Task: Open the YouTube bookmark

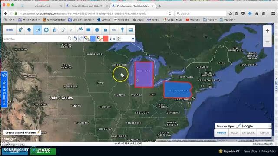Action: pyautogui.click(x=193, y=19)
